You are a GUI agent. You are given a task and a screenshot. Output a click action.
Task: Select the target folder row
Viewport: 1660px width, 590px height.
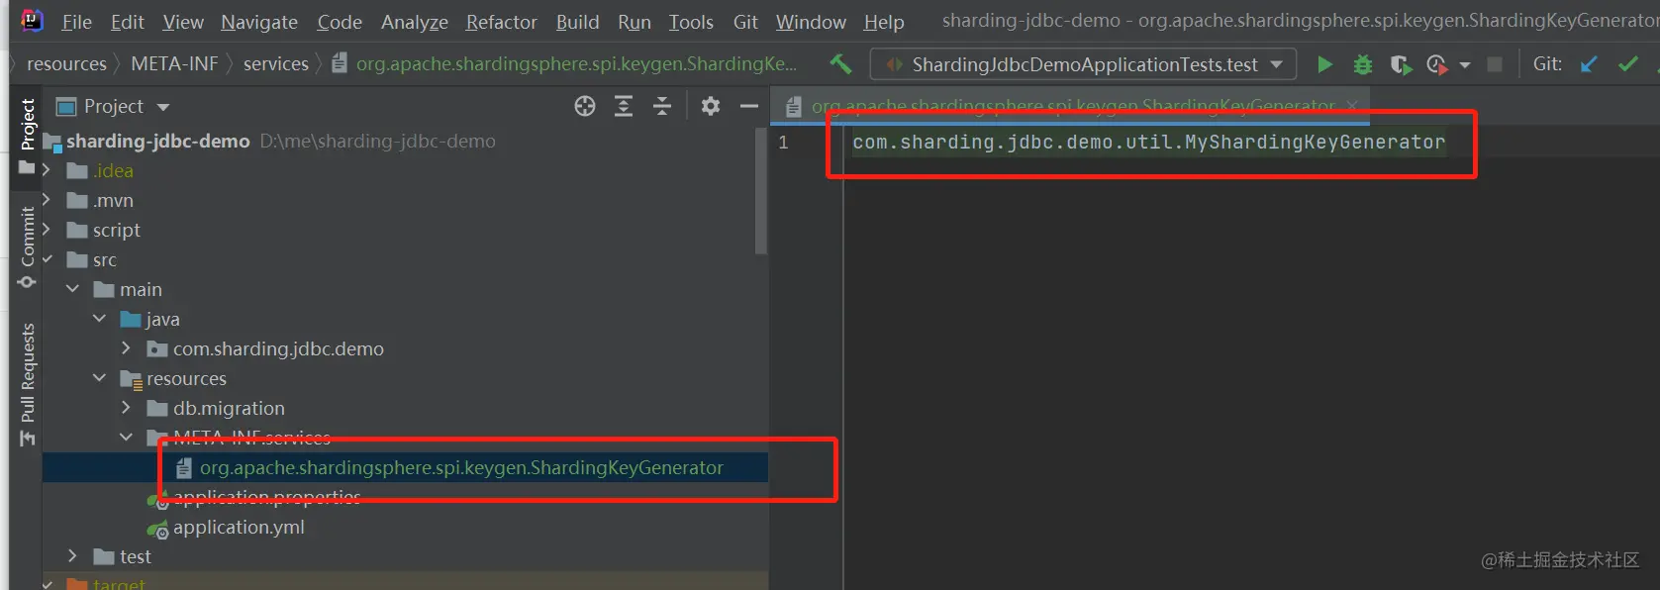(x=405, y=583)
